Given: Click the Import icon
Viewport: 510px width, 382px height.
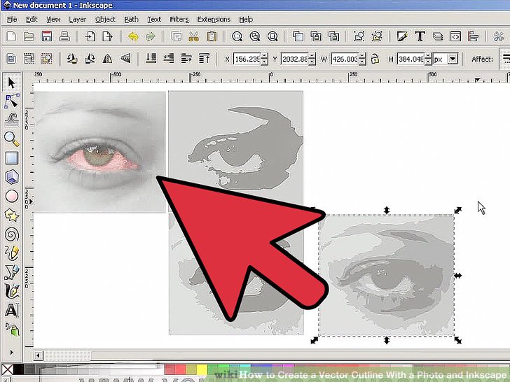Looking at the screenshot, I should 90,36.
